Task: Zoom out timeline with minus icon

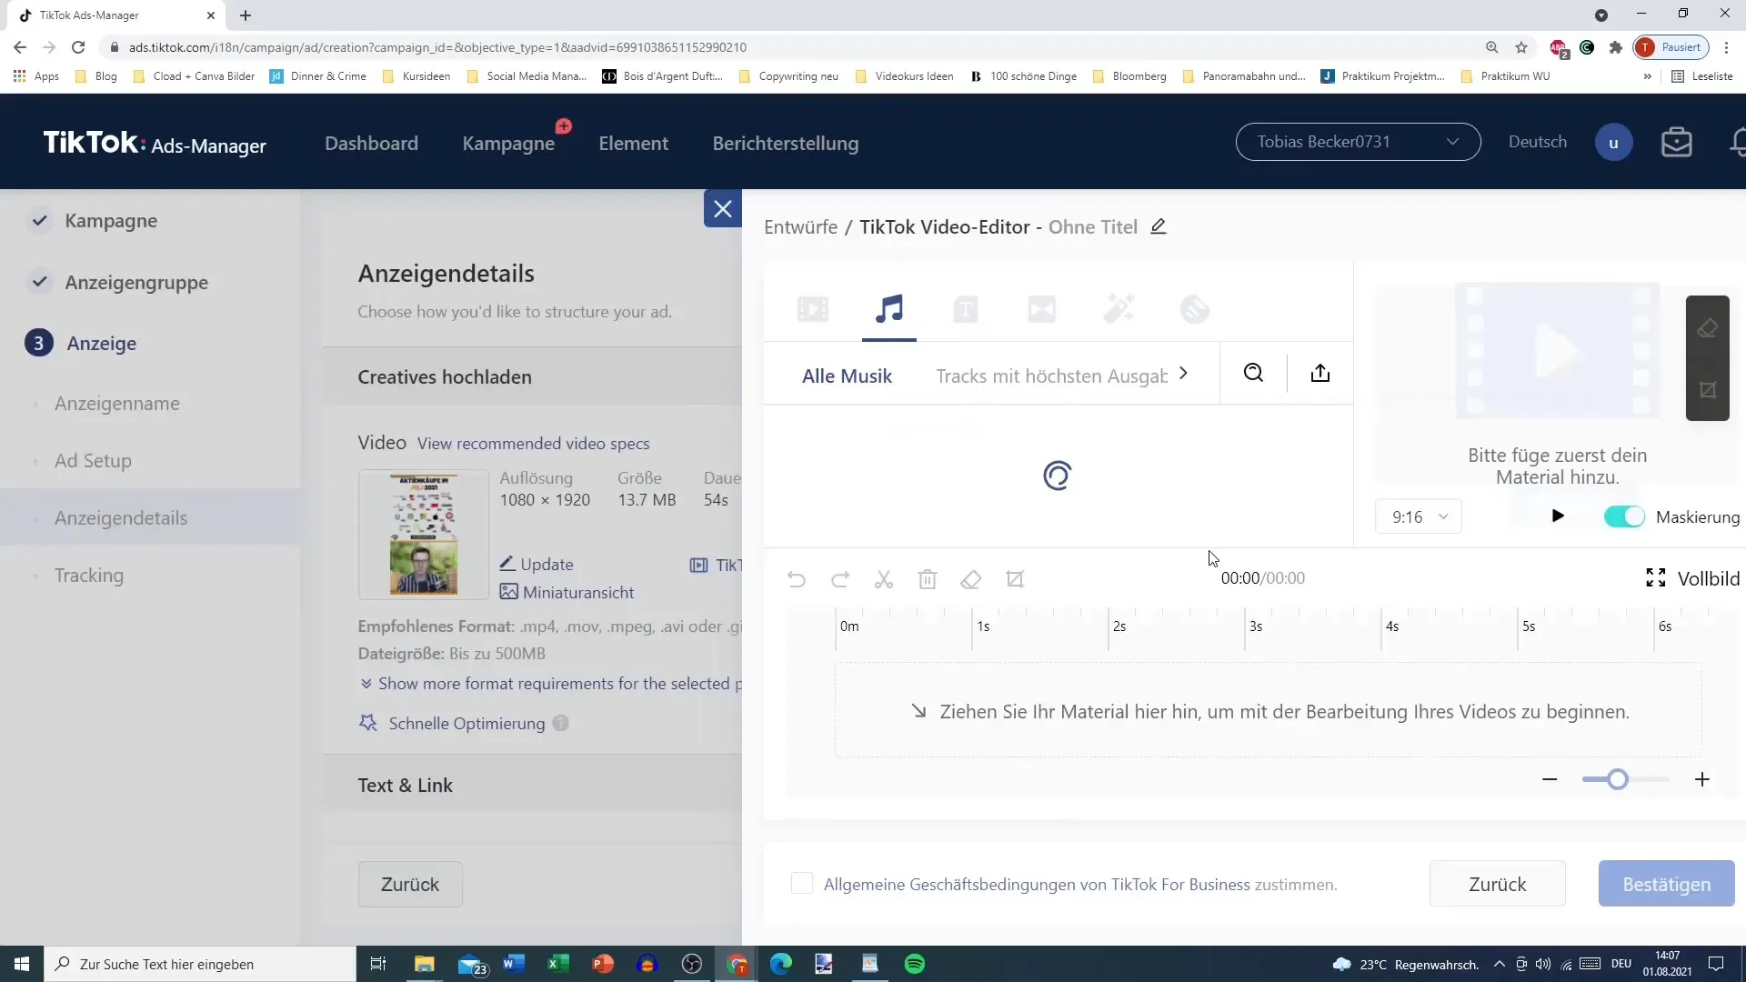Action: (1550, 779)
